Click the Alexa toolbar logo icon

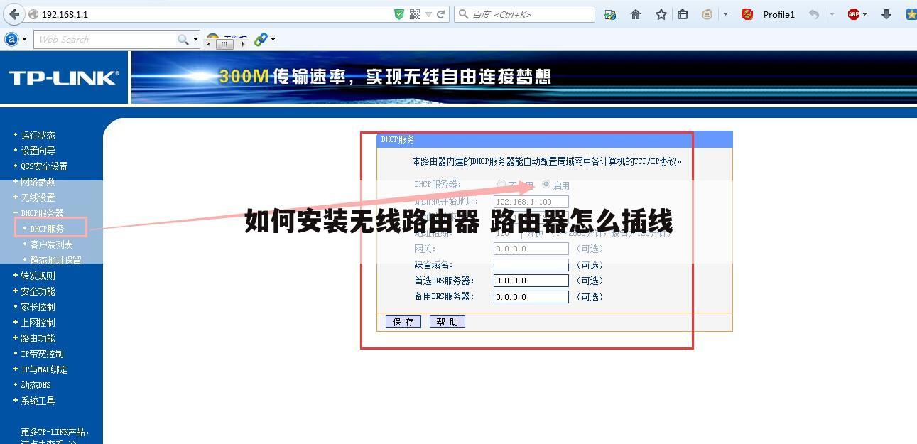coord(11,39)
